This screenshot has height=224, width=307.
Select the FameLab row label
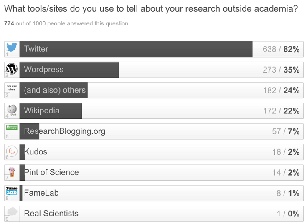point(42,193)
